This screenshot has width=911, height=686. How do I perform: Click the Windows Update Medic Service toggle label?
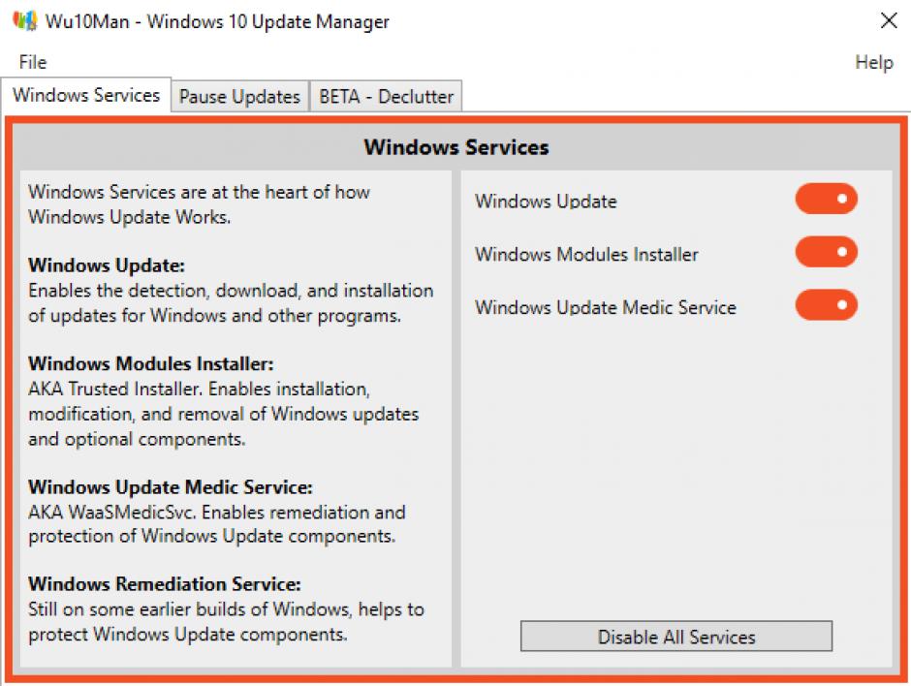click(x=606, y=308)
